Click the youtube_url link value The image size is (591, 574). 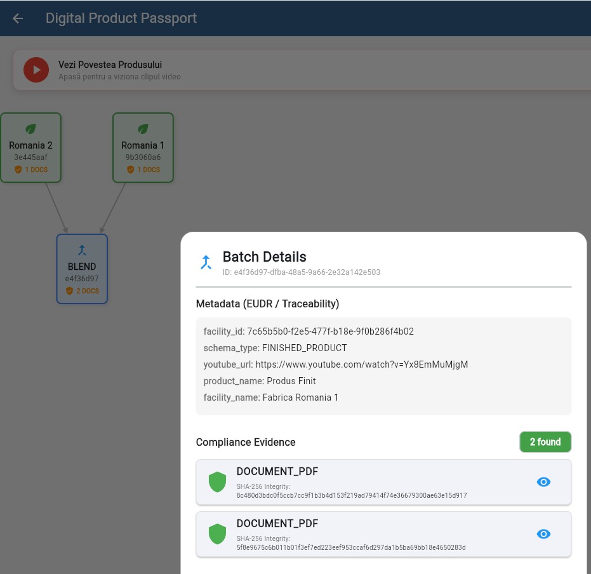(x=361, y=364)
